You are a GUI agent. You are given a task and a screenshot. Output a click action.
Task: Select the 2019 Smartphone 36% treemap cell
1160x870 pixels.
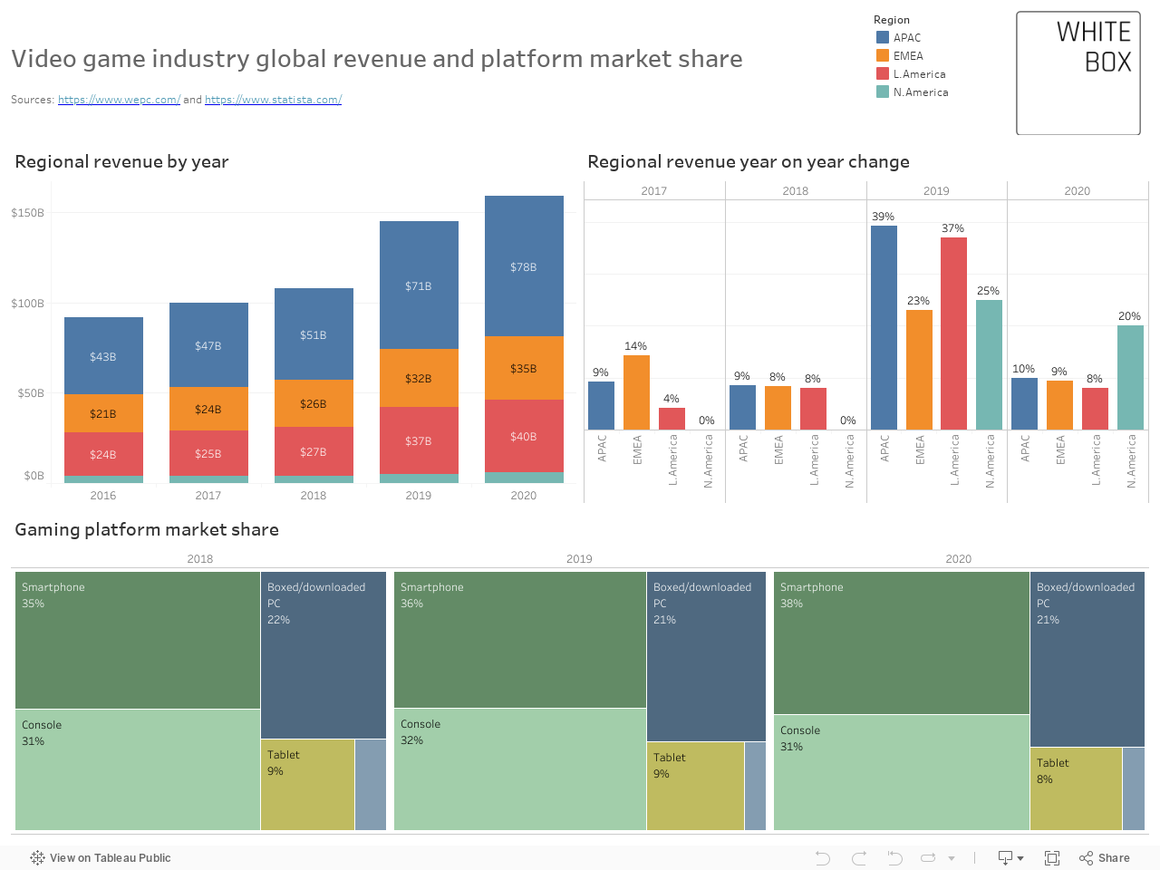click(520, 640)
